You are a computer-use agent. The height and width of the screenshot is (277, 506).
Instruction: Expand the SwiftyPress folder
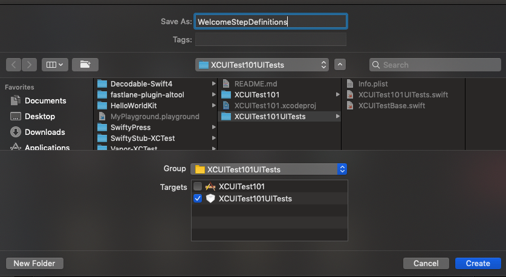click(x=213, y=128)
